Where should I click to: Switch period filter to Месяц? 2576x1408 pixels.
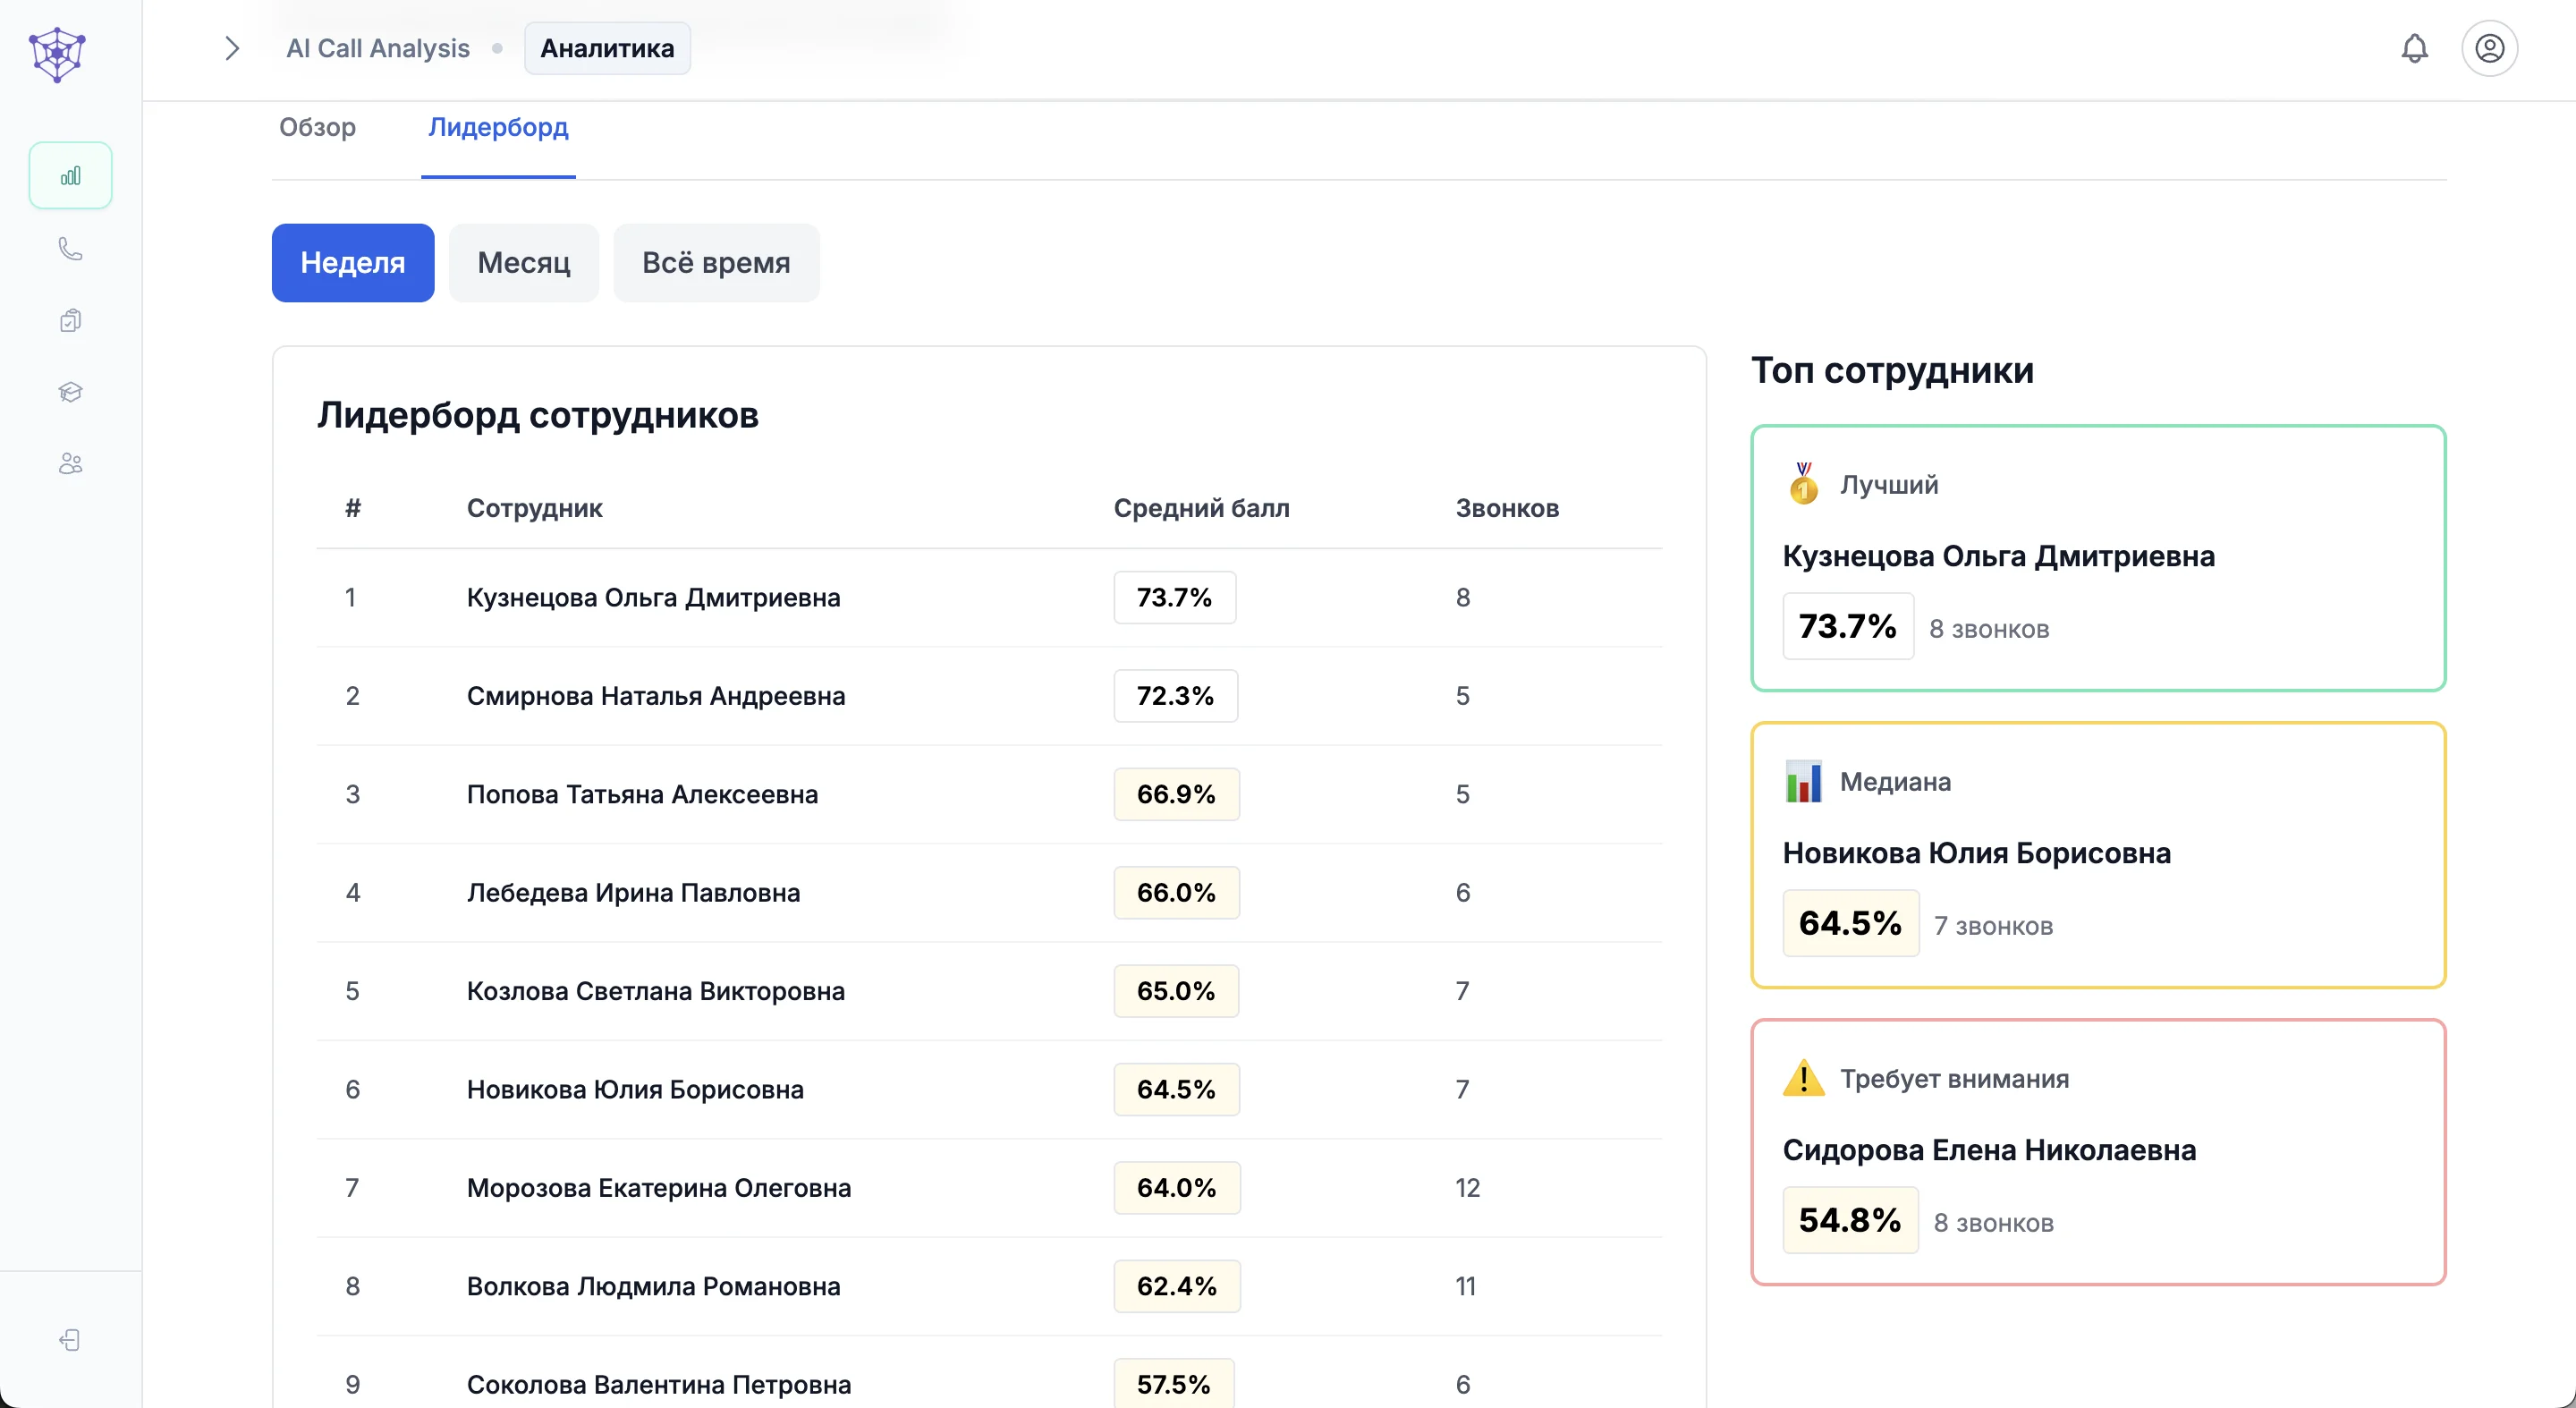point(523,263)
